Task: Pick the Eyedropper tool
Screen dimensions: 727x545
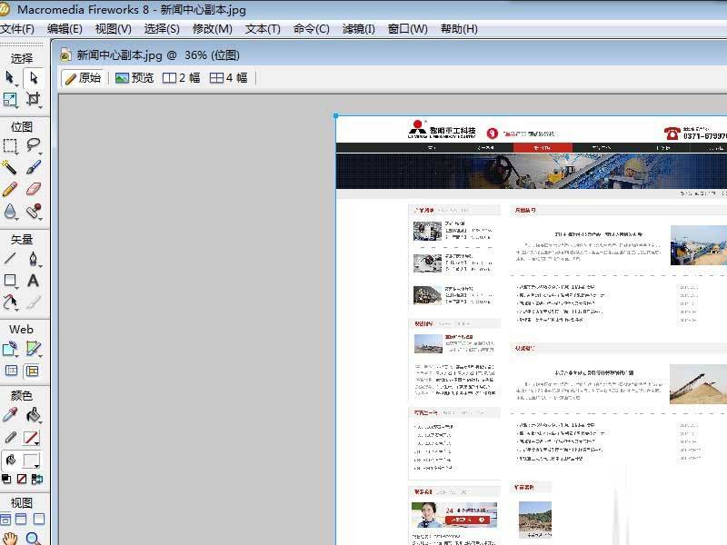Action: click(10, 415)
